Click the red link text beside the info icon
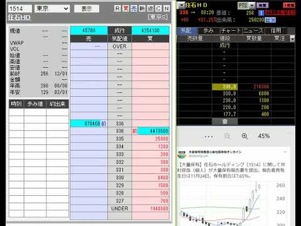 tap(280, 13)
